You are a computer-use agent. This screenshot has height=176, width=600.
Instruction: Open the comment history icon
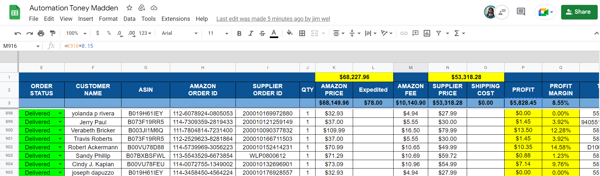tap(521, 12)
